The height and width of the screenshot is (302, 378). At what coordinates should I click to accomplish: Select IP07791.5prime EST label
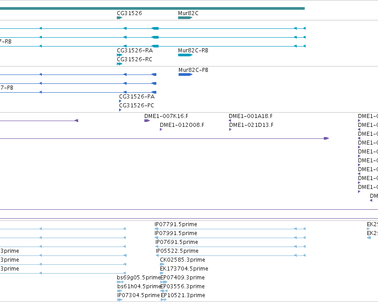click(176, 224)
